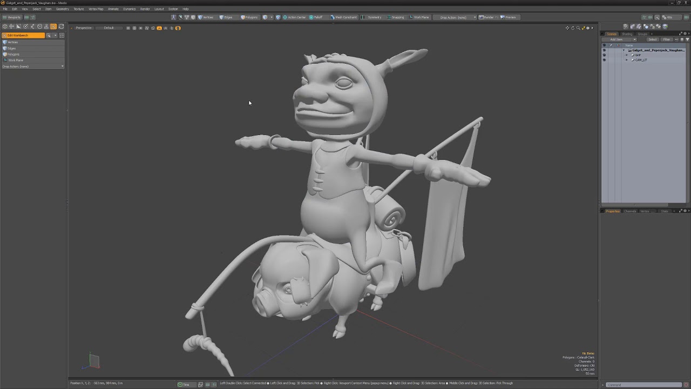Click the record button beside Command field

click(686, 385)
